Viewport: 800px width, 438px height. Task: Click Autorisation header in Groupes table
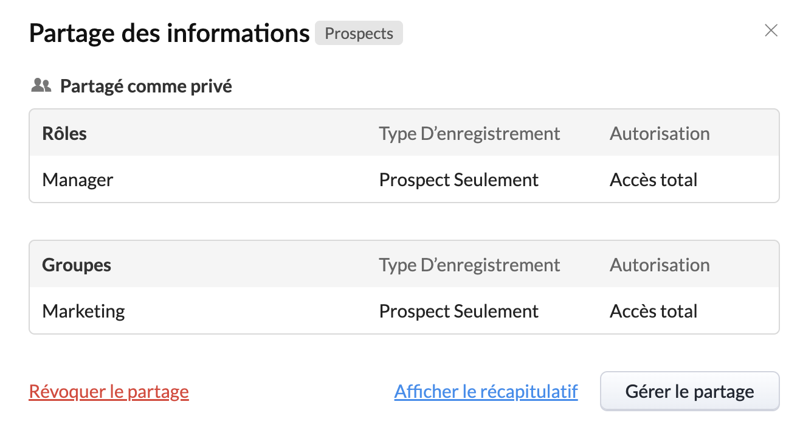coord(659,265)
